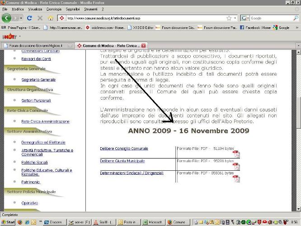Open the sciclinews.com bookmark
The height and width of the screenshot is (226, 301).
pyautogui.click(x=105, y=28)
